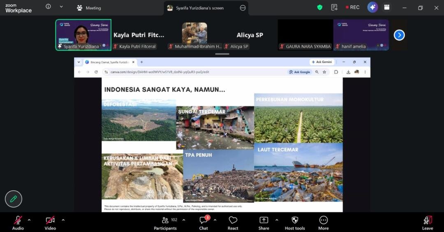Viewport: 444px width, 232px height.
Task: Select Syarifa Yurizdiana video thumbnail
Action: coord(83,35)
